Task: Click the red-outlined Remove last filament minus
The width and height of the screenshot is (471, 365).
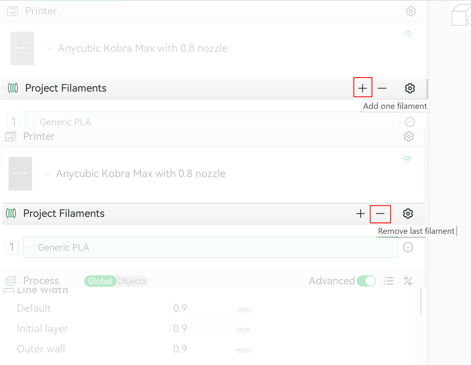Action: pyautogui.click(x=380, y=213)
